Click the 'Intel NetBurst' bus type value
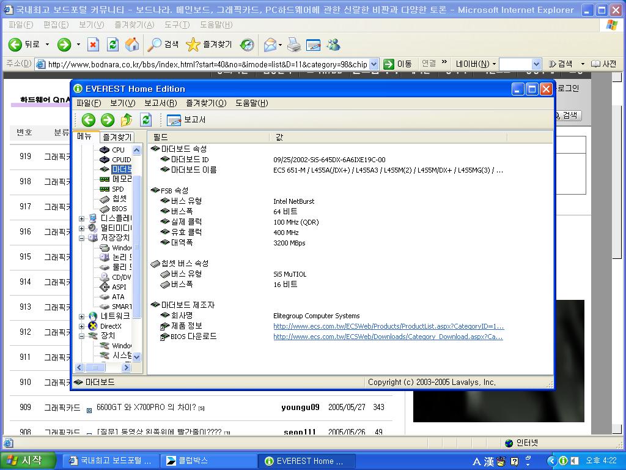626x470 pixels. [x=293, y=201]
